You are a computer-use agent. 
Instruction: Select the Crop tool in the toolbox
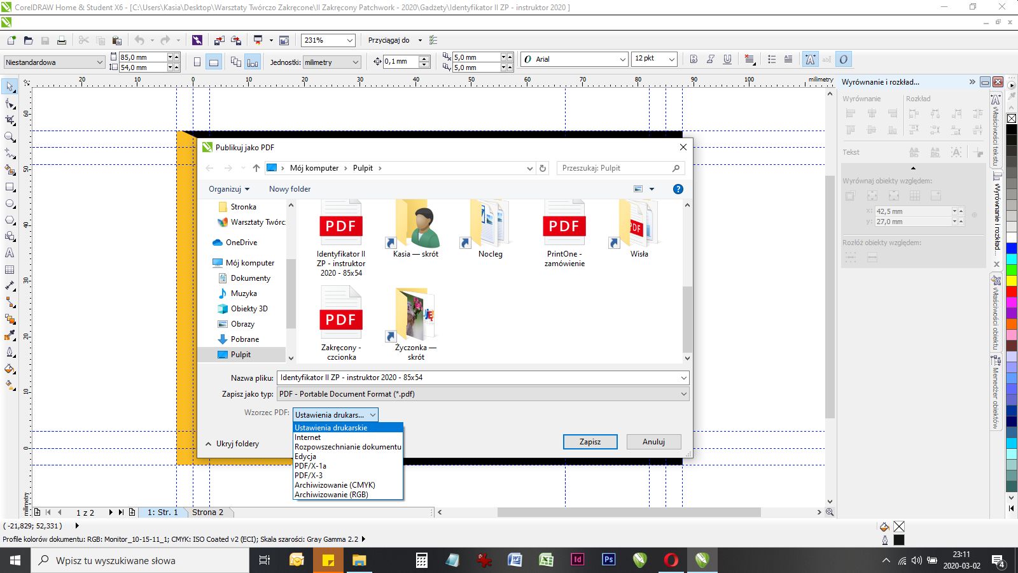(10, 120)
